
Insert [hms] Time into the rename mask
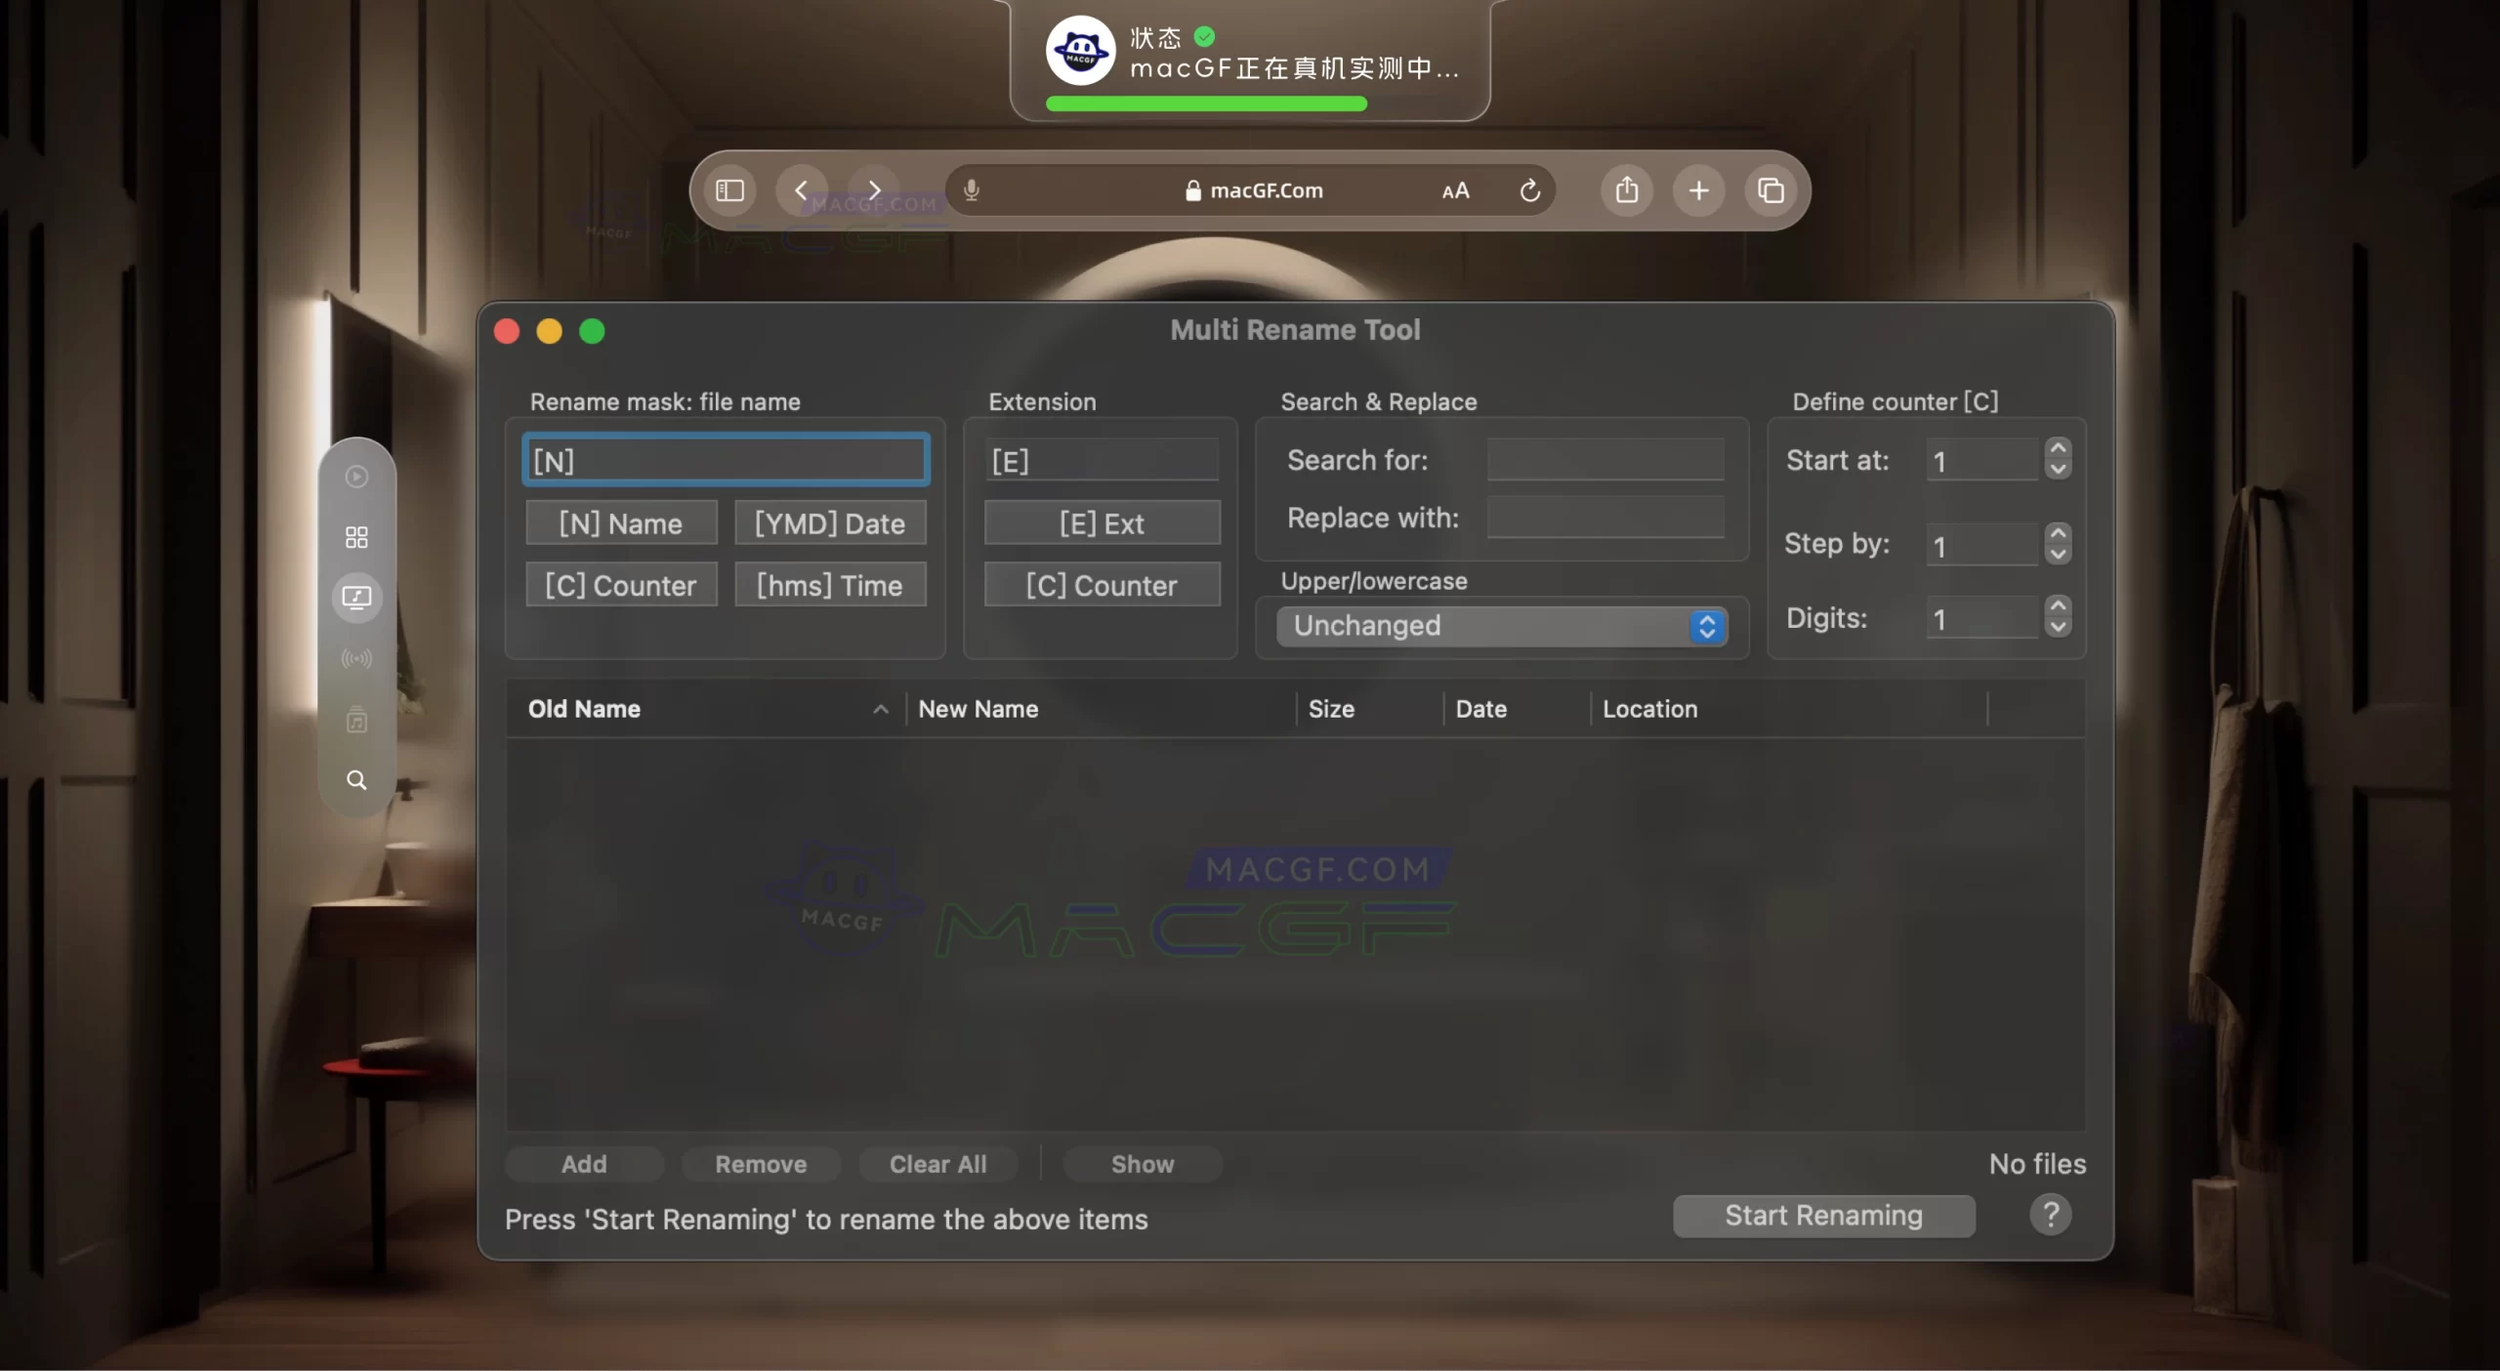(x=829, y=584)
